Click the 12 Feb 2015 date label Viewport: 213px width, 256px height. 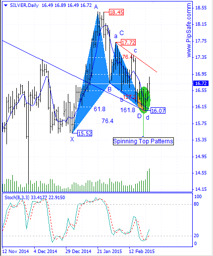tap(142, 252)
